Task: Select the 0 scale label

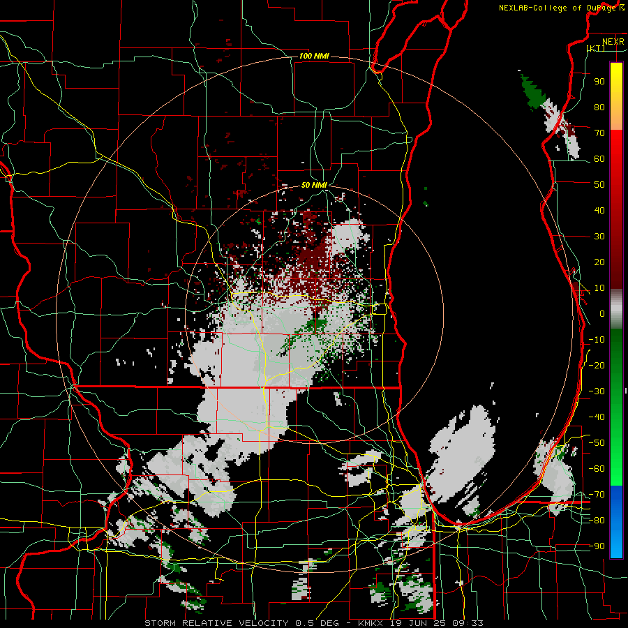Action: (602, 314)
